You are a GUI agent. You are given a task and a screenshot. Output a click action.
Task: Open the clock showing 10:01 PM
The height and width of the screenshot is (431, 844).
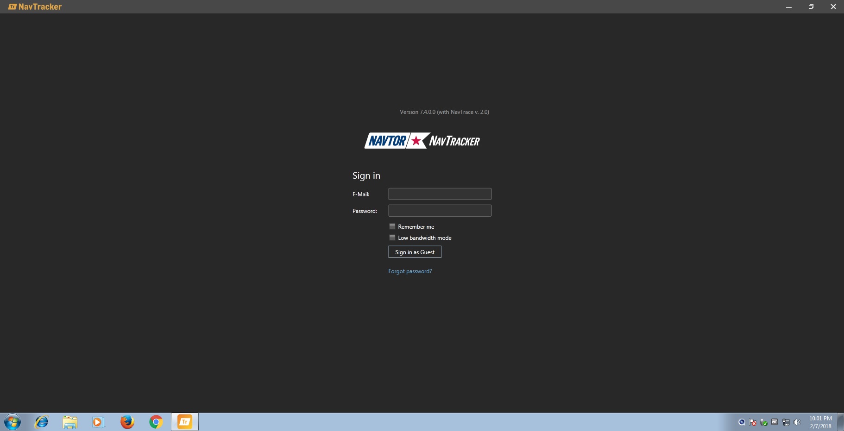point(820,422)
